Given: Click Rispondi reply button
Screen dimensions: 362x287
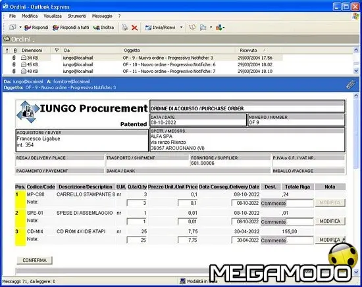Looking at the screenshot, I should (x=36, y=28).
